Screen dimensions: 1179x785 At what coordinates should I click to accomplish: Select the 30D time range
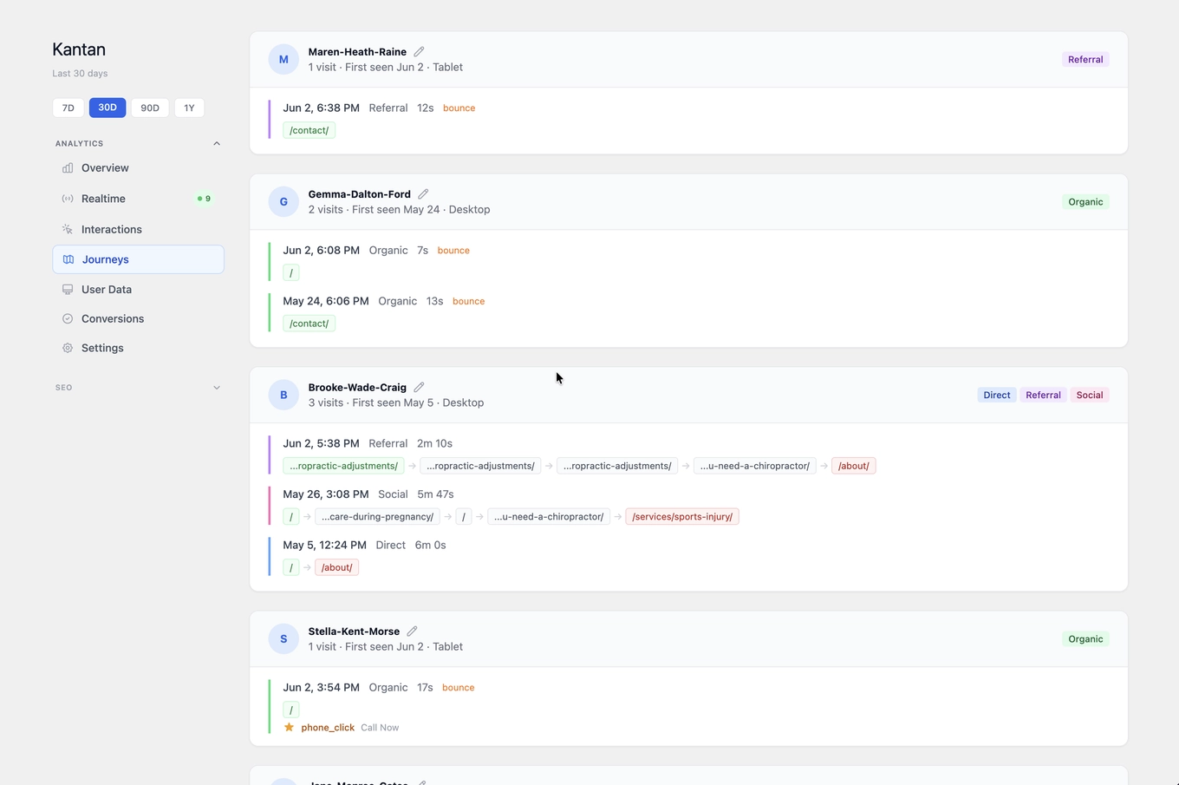(x=107, y=108)
